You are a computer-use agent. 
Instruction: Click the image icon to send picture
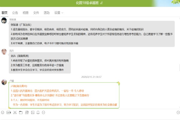(x=32, y=112)
